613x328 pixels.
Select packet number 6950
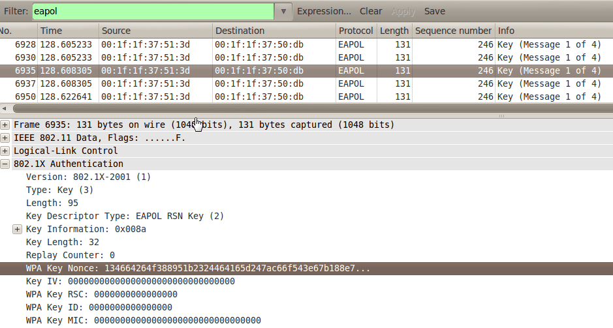(x=307, y=97)
